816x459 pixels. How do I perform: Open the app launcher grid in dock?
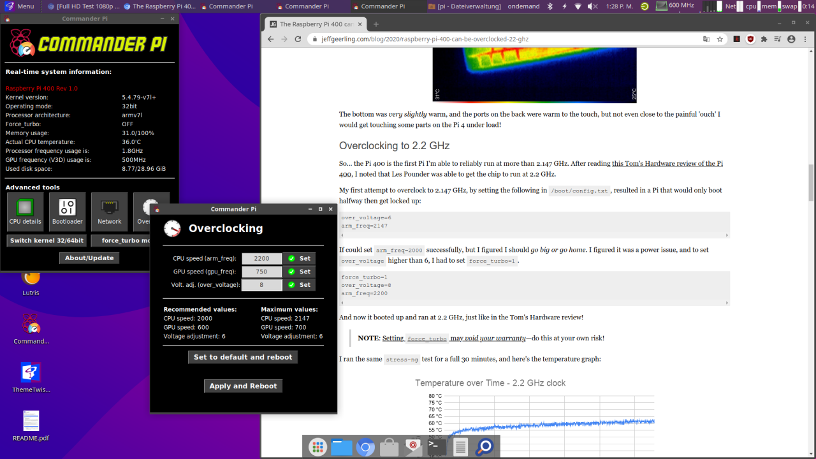point(317,447)
